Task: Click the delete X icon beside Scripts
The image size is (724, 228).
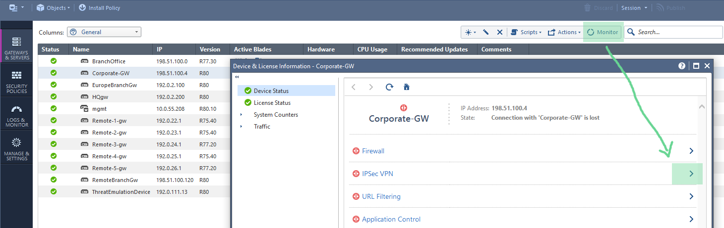Action: coord(500,32)
